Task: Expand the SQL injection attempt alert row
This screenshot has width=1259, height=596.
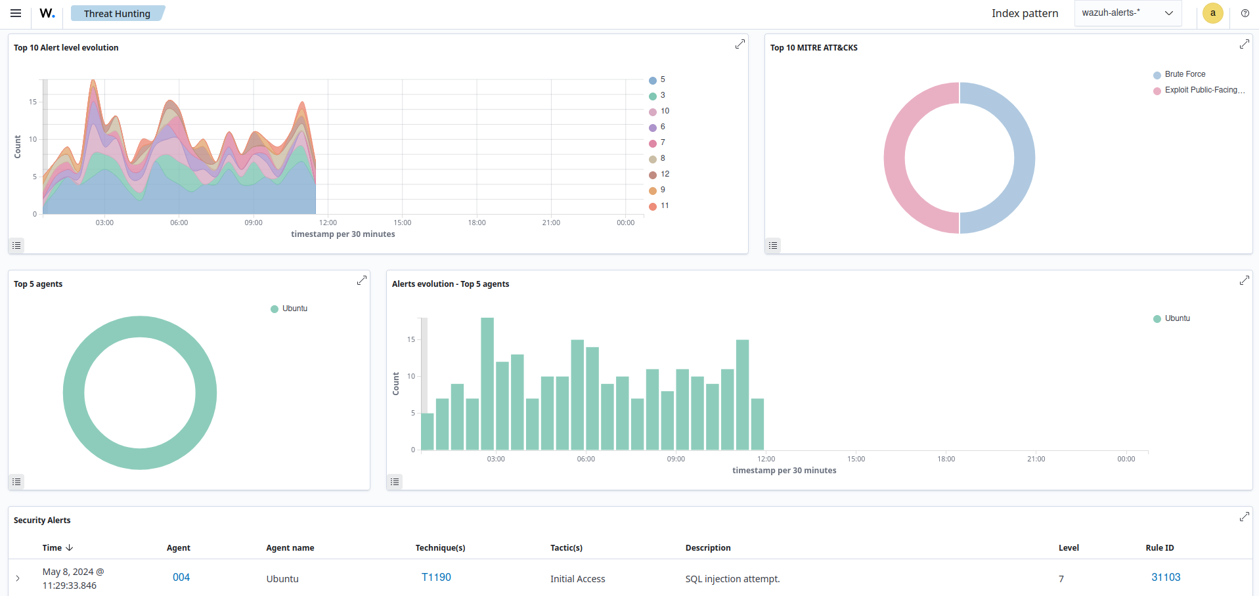Action: 18,578
